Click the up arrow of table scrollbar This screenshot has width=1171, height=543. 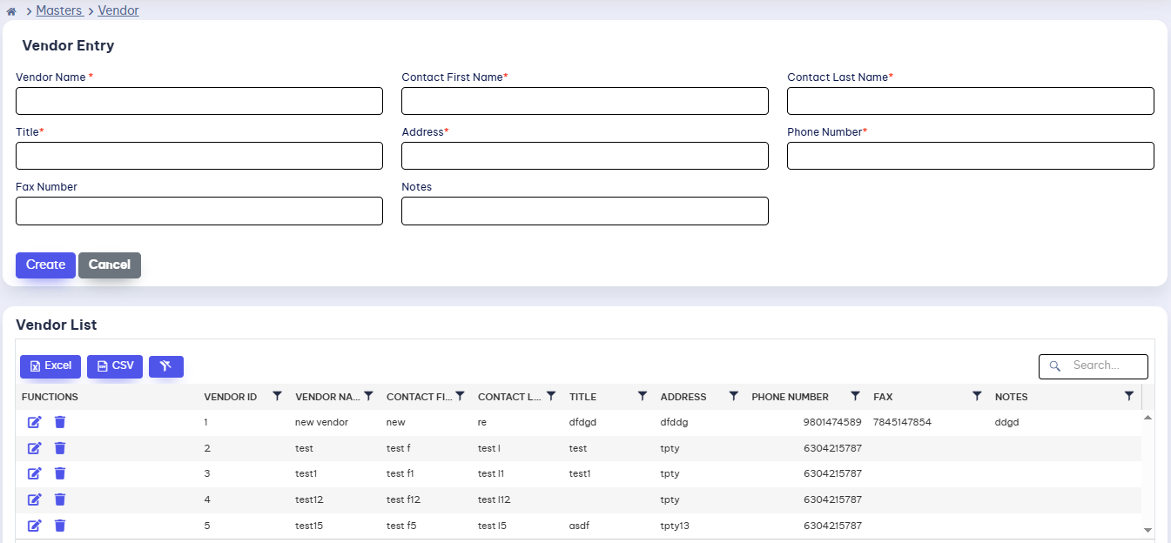[1147, 417]
